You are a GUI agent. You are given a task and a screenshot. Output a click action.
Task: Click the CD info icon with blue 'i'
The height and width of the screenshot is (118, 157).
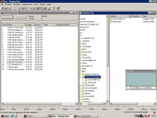coord(41,8)
